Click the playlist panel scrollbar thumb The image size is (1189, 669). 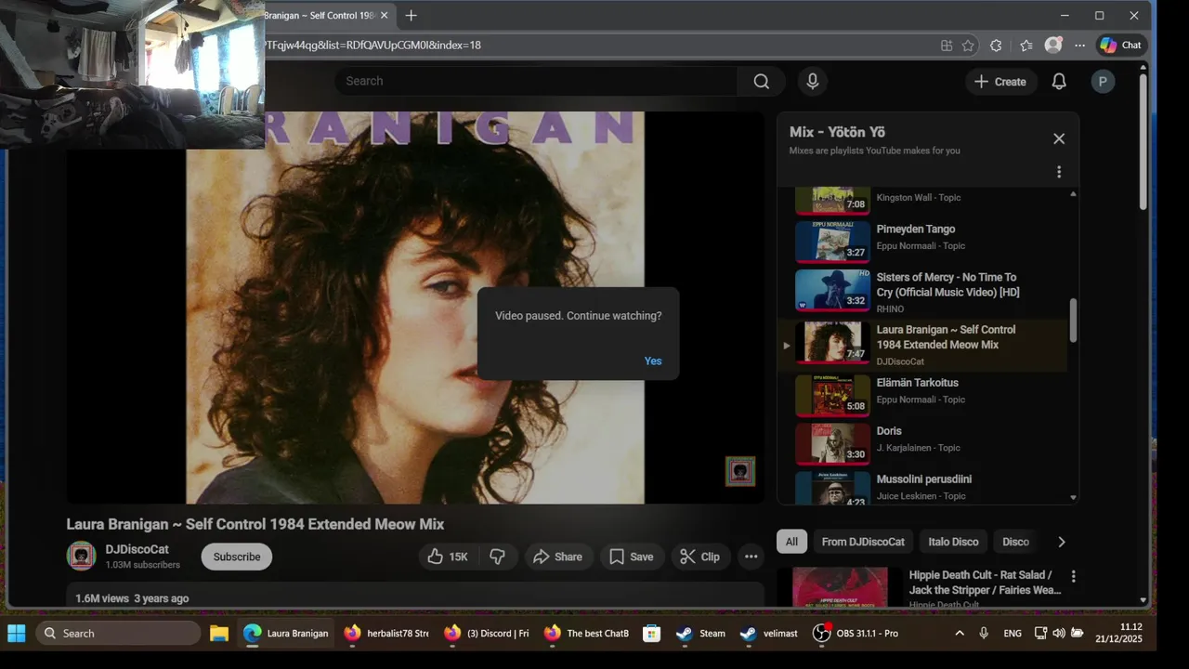click(x=1074, y=321)
